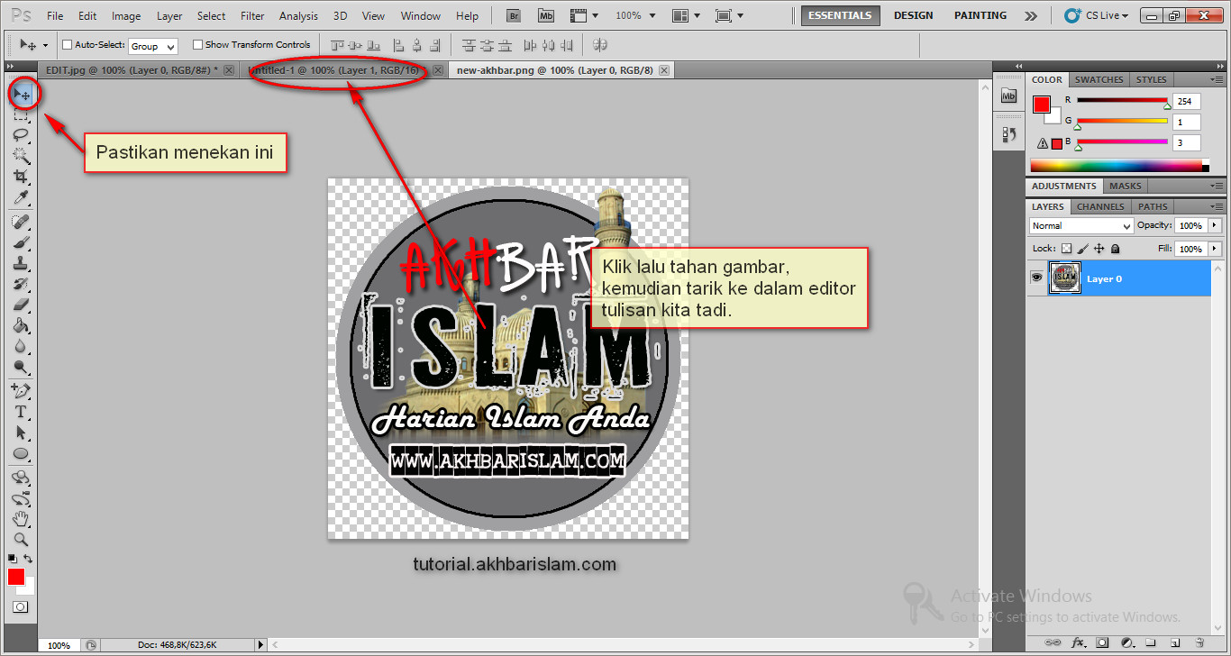Switch to the Swatches tab
Screen dimensions: 1231x656
(x=1099, y=80)
